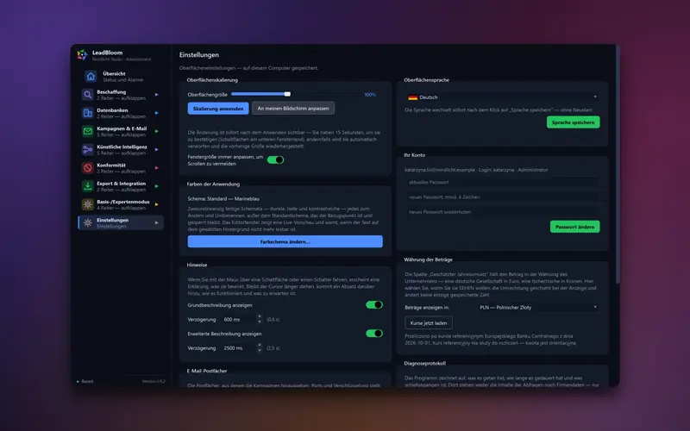Expand the Beschaffung section arrow
The image size is (690, 431).
pos(157,95)
